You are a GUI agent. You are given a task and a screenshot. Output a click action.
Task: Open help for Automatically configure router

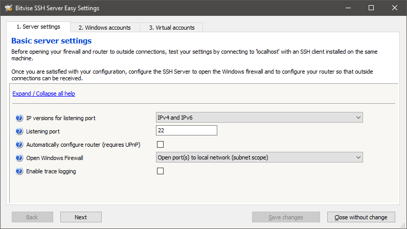pos(19,144)
